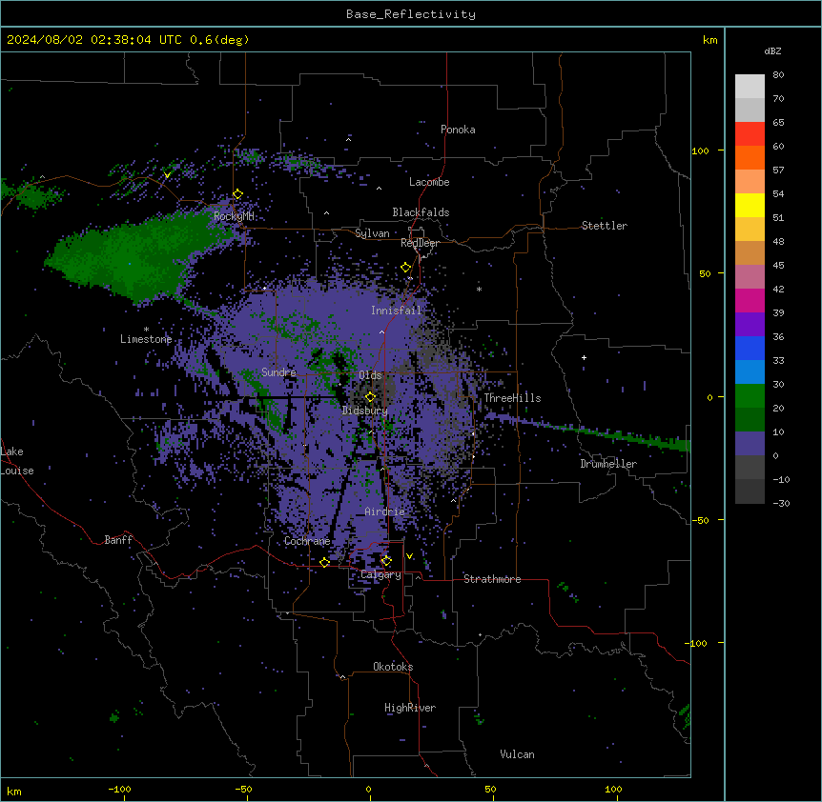The image size is (822, 802).
Task: Click the -100 tick on bottom axis
Action: point(119,790)
